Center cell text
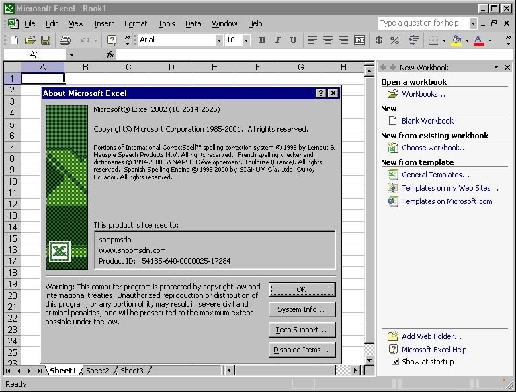 (327, 40)
